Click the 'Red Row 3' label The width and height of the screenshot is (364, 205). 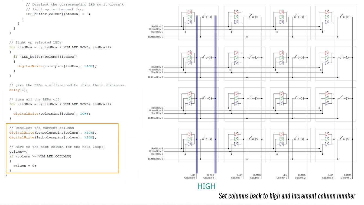tap(157, 149)
